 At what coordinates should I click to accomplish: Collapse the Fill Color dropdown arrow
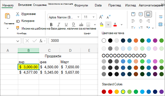[108, 25]
